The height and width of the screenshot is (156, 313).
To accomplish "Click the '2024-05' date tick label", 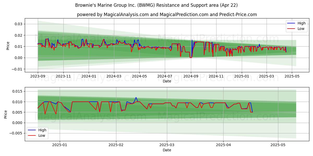I will click(139, 76).
